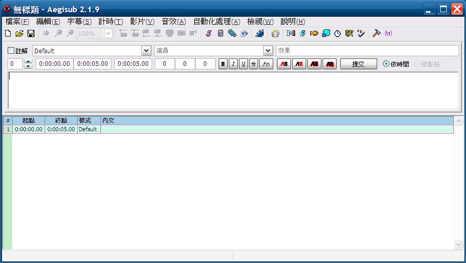Click the select visible subtitles icon

pos(170,33)
